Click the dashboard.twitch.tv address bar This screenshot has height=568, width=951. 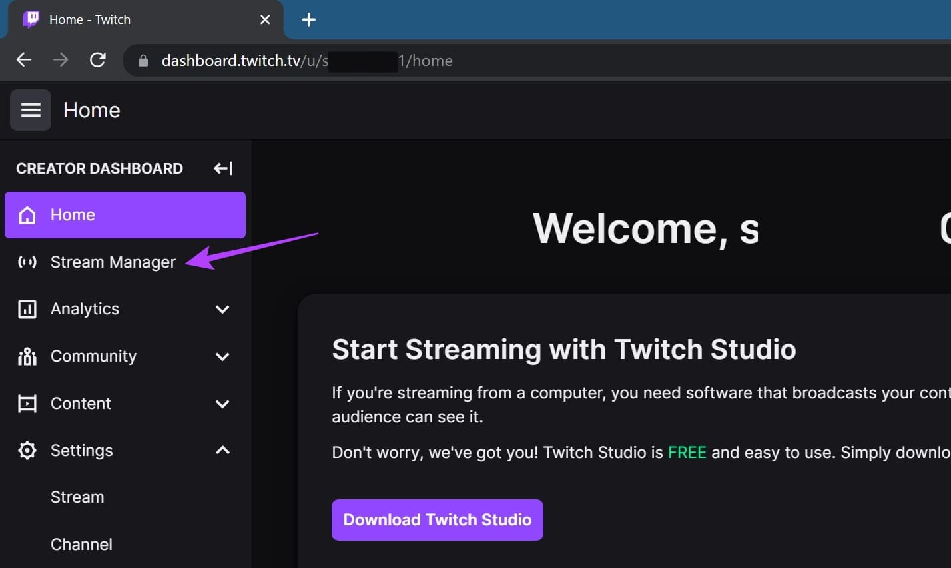(537, 61)
